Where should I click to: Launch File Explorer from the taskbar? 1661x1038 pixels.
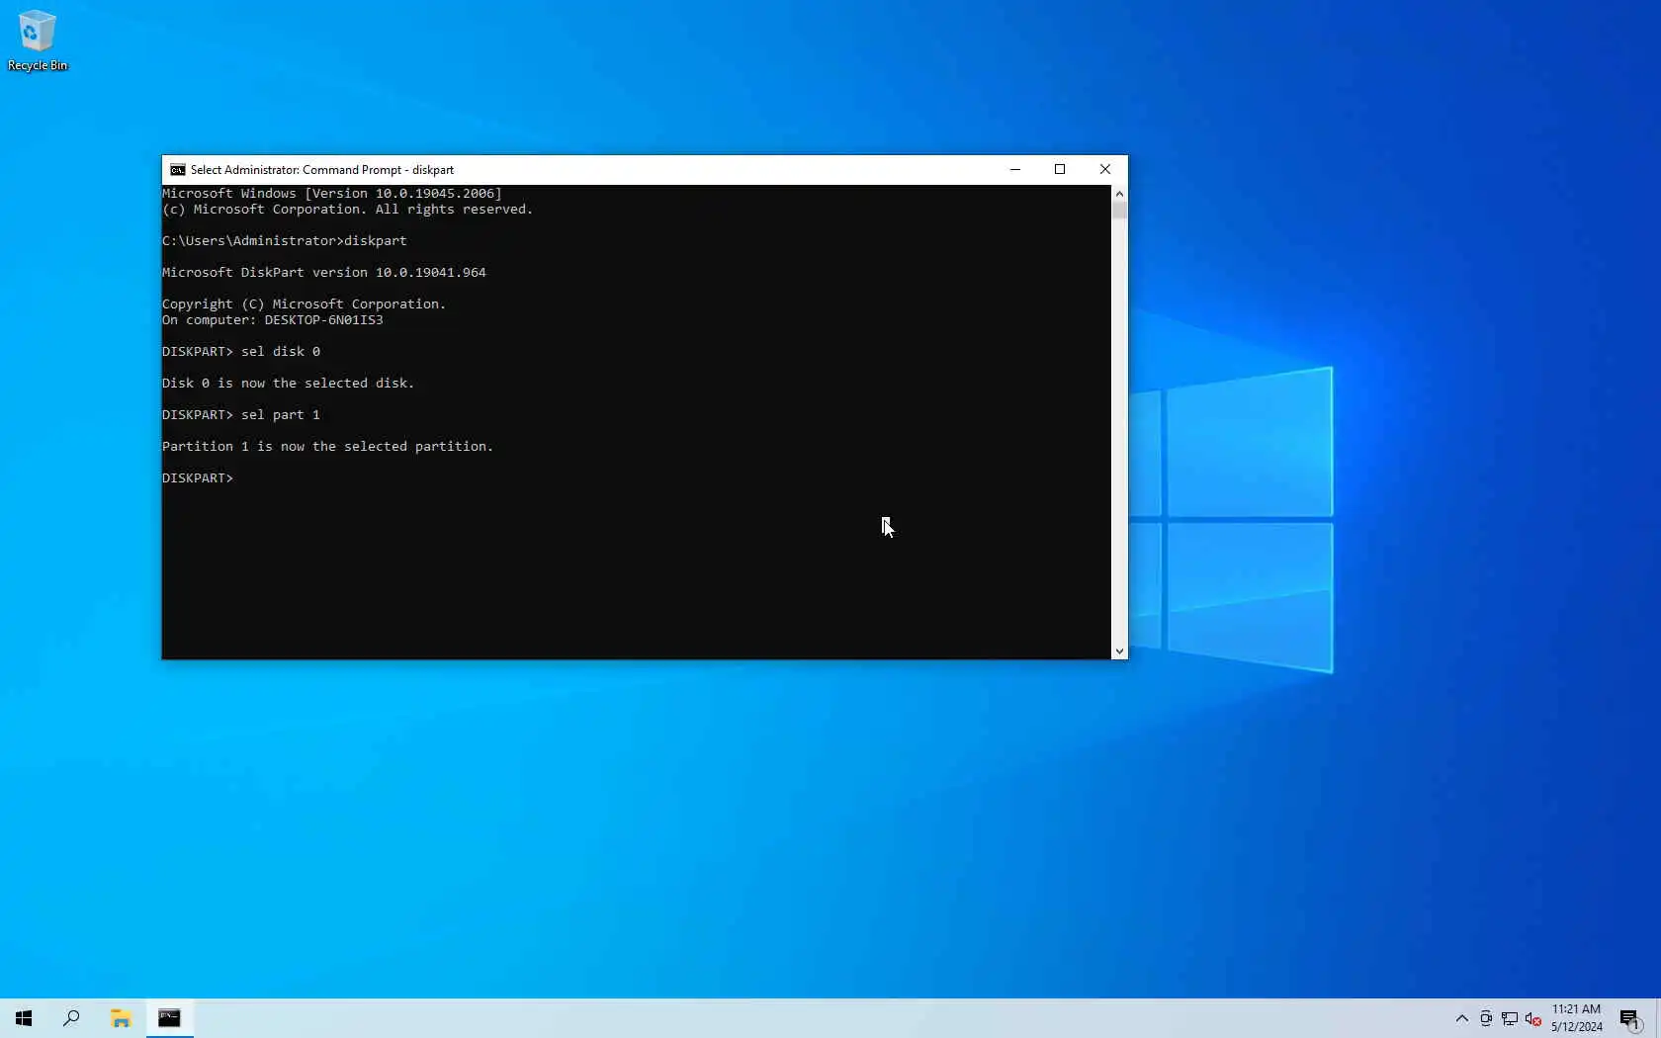pos(121,1018)
